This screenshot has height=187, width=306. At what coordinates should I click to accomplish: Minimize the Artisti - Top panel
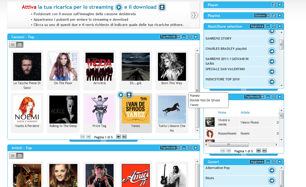click(x=184, y=148)
